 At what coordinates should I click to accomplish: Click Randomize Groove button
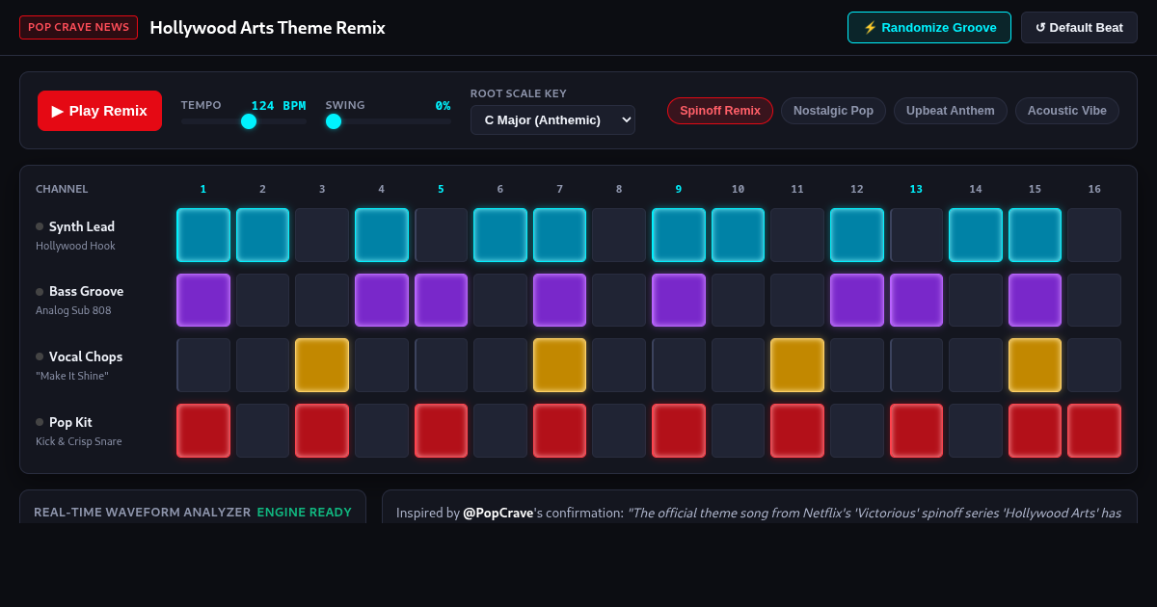pyautogui.click(x=929, y=27)
